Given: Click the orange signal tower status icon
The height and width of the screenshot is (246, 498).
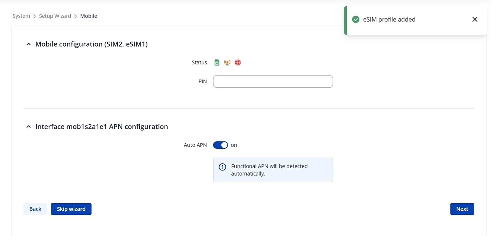Looking at the screenshot, I should (227, 62).
